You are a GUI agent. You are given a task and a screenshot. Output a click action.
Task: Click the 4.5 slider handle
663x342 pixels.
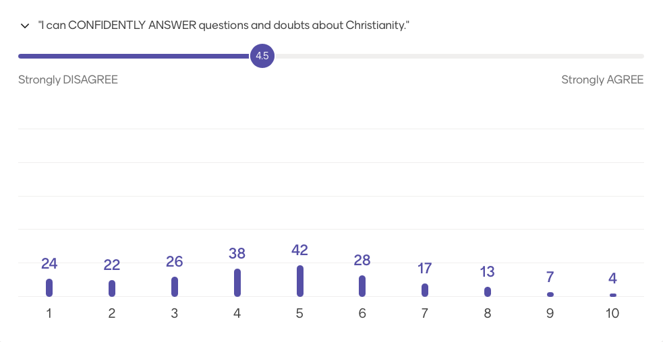point(262,56)
